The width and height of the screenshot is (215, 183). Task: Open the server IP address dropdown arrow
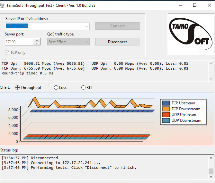(x=87, y=26)
